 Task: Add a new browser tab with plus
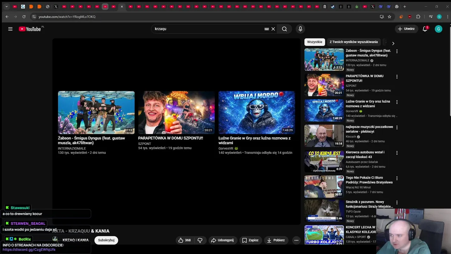tap(404, 6)
